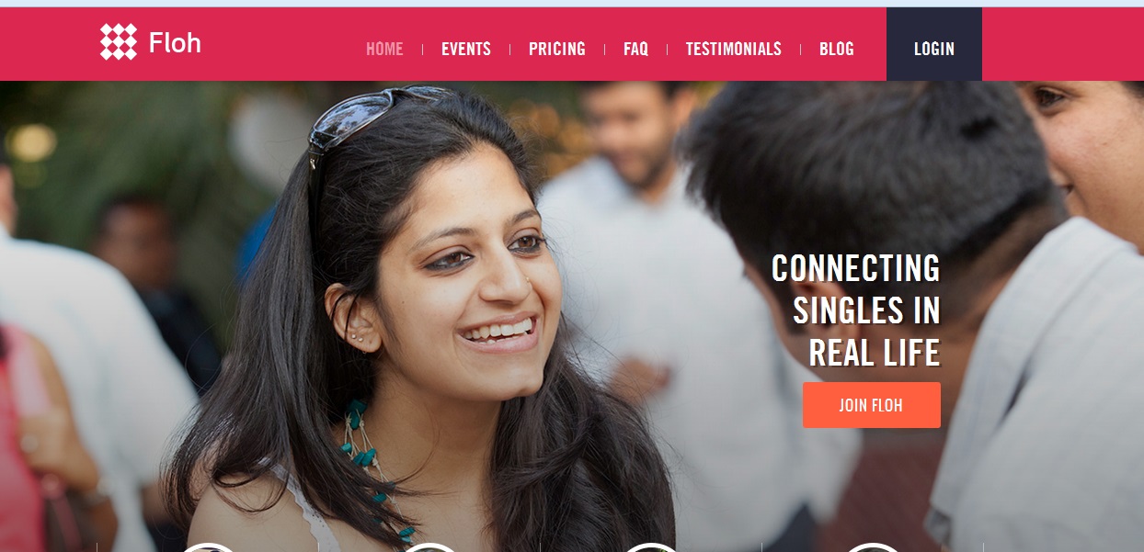Screen dimensions: 1144x552
Task: Click the Floh diamond-grid logo icon
Action: click(x=119, y=42)
